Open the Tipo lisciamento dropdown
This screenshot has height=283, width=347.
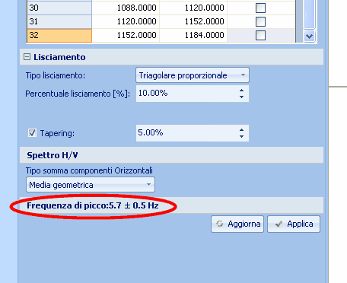[193, 75]
